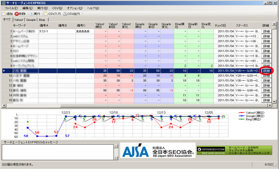Click the 322個の項目があります status text
This screenshot has height=169, width=279.
click(18, 165)
